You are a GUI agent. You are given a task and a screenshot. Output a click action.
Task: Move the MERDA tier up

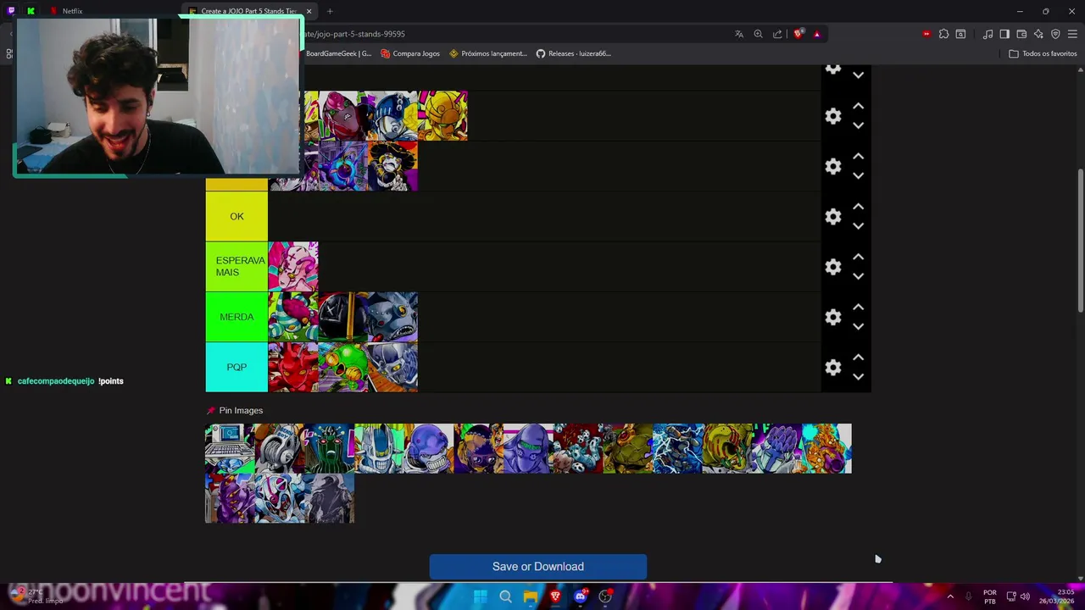pos(858,307)
